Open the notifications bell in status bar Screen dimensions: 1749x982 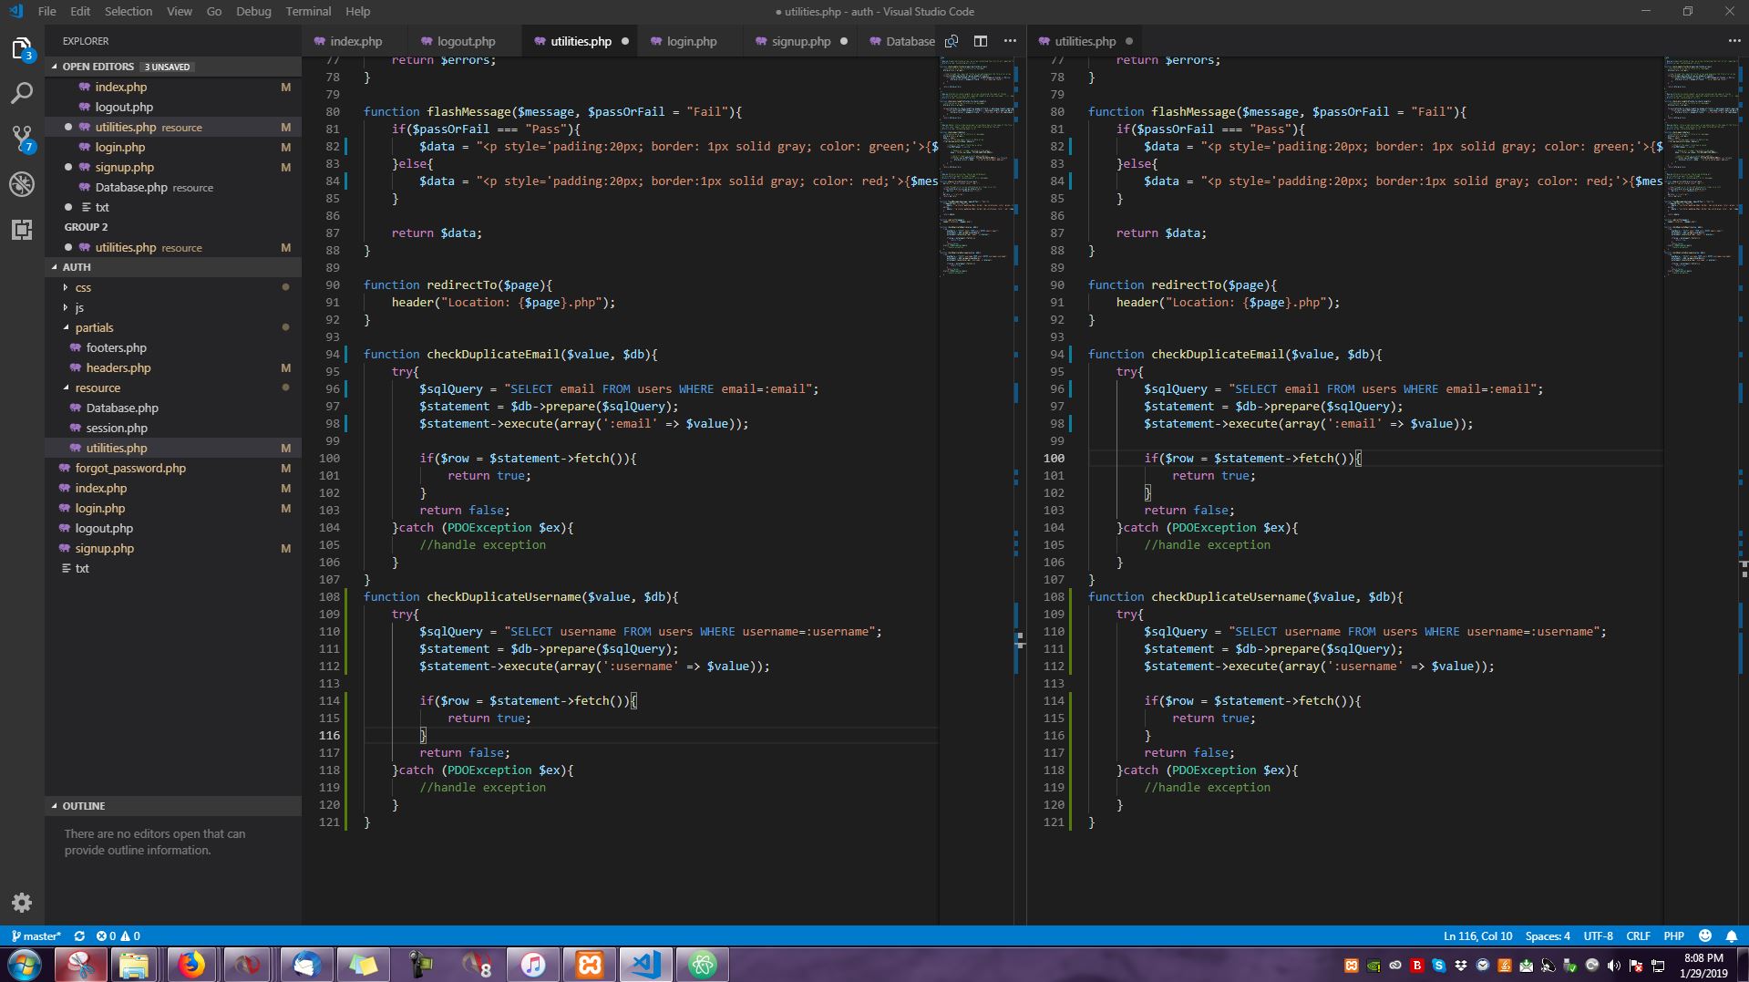[1732, 935]
